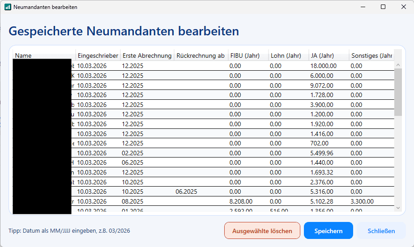Screen dimensions: 414x247
Task: Select the JA cell 1.440,00
Action: click(329, 162)
